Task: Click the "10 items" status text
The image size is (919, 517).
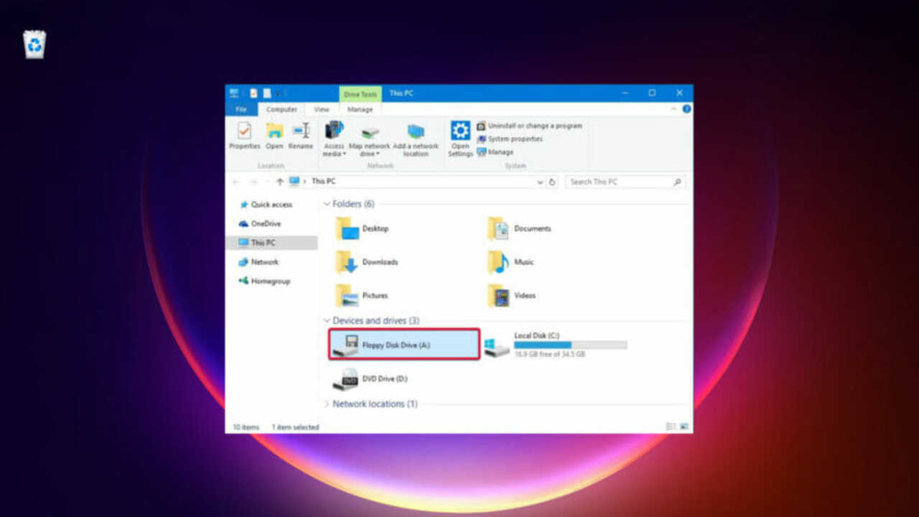Action: [246, 427]
